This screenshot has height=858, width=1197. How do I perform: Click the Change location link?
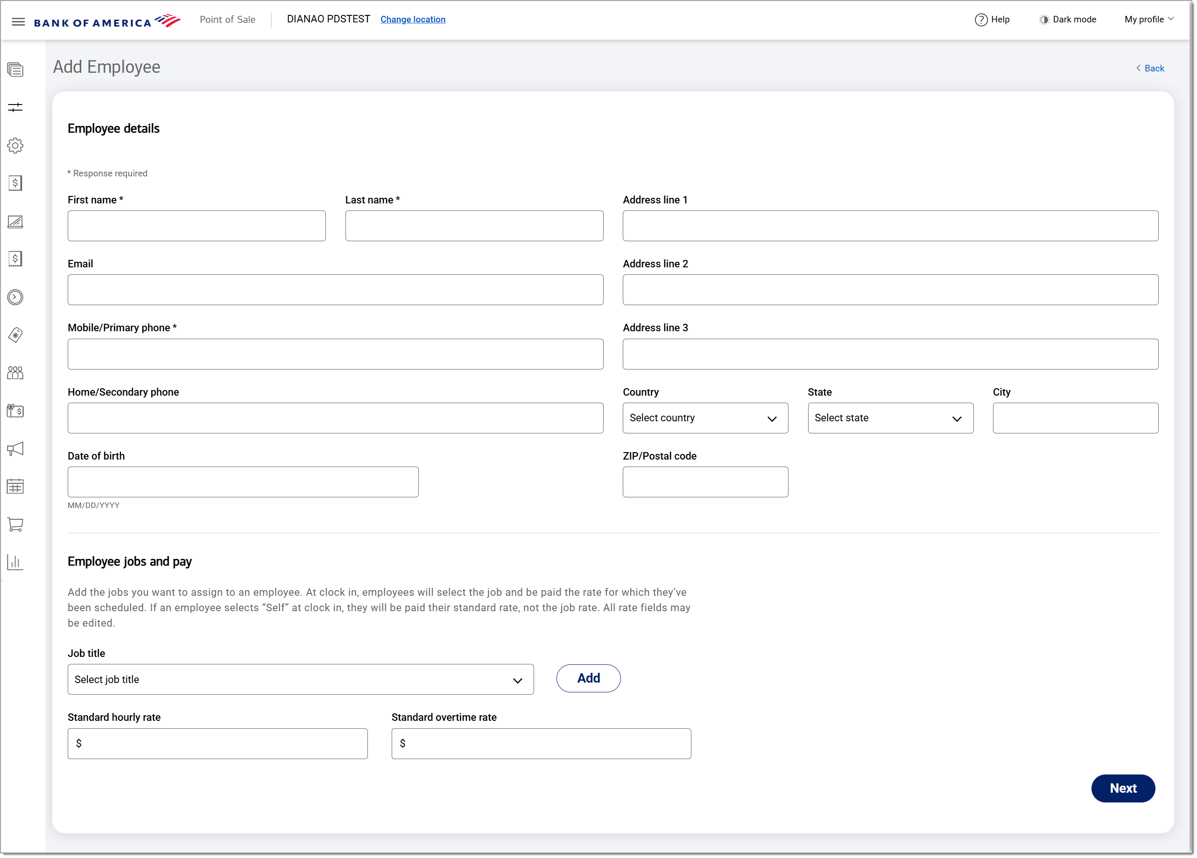[x=413, y=19]
